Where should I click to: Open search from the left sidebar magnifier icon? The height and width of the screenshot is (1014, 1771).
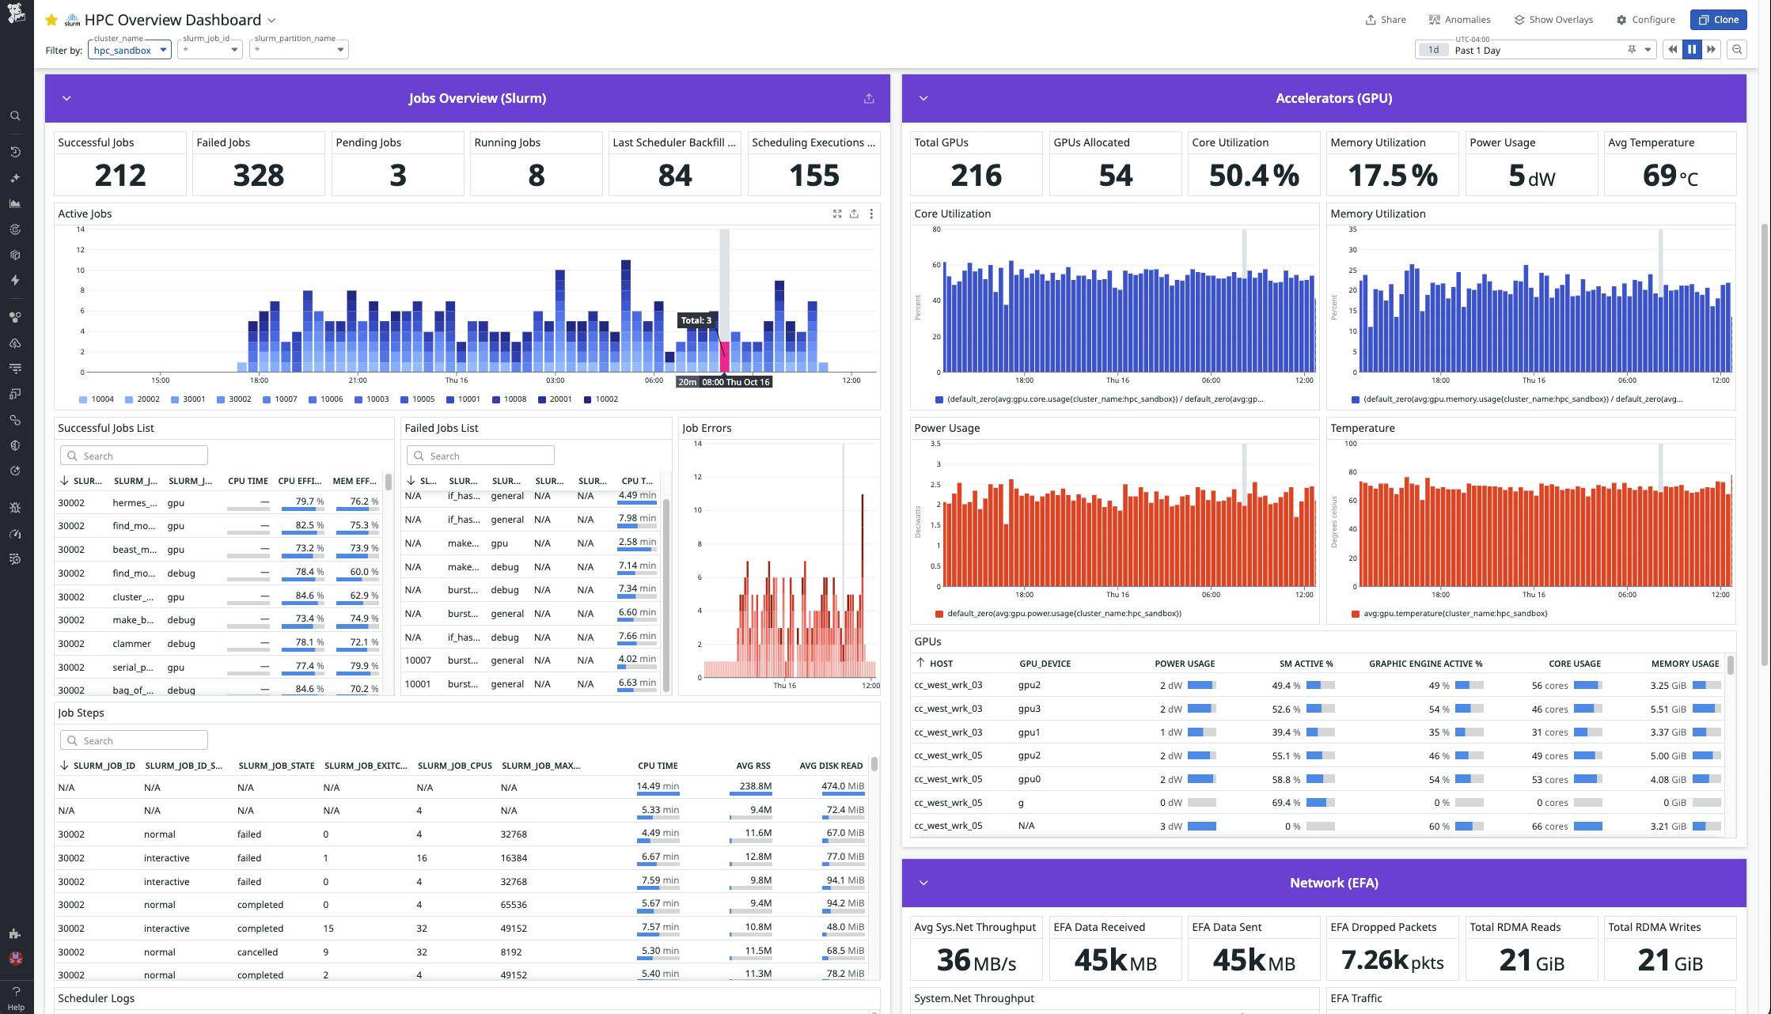point(15,115)
